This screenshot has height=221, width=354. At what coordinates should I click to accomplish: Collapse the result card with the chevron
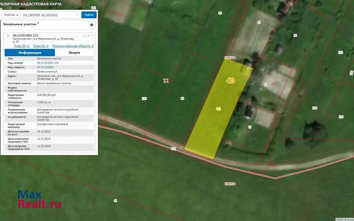pos(92,35)
